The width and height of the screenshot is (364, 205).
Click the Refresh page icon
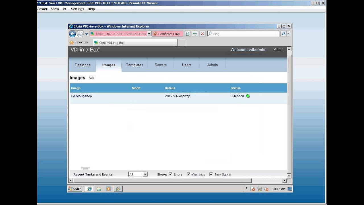[195, 34]
